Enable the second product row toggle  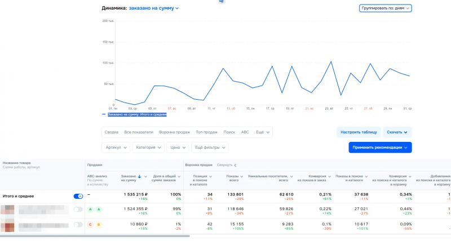78,225
